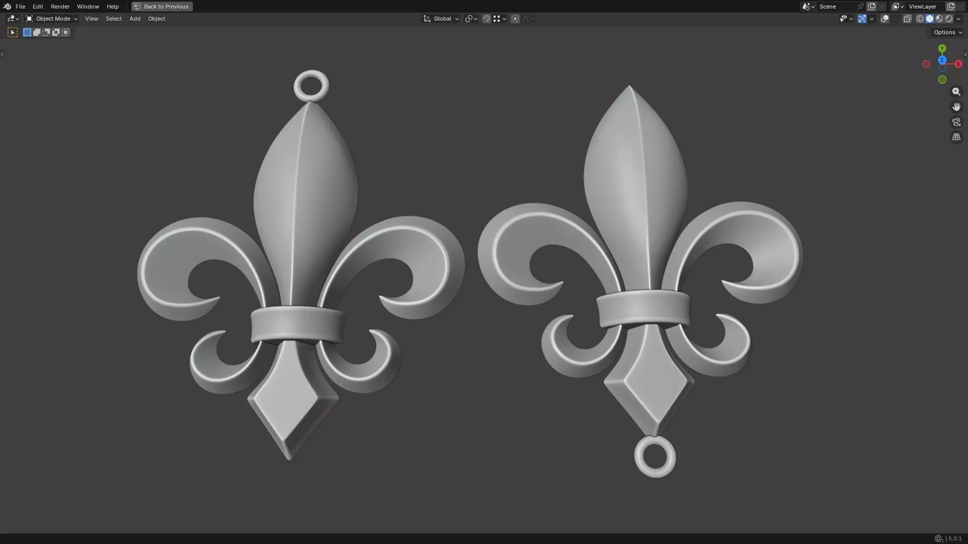Open Global transform orientation dropdown
968x544 pixels.
pyautogui.click(x=442, y=19)
